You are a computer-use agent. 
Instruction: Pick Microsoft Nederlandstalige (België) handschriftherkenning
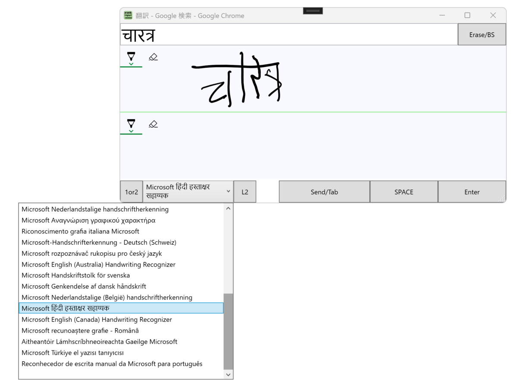121,297
